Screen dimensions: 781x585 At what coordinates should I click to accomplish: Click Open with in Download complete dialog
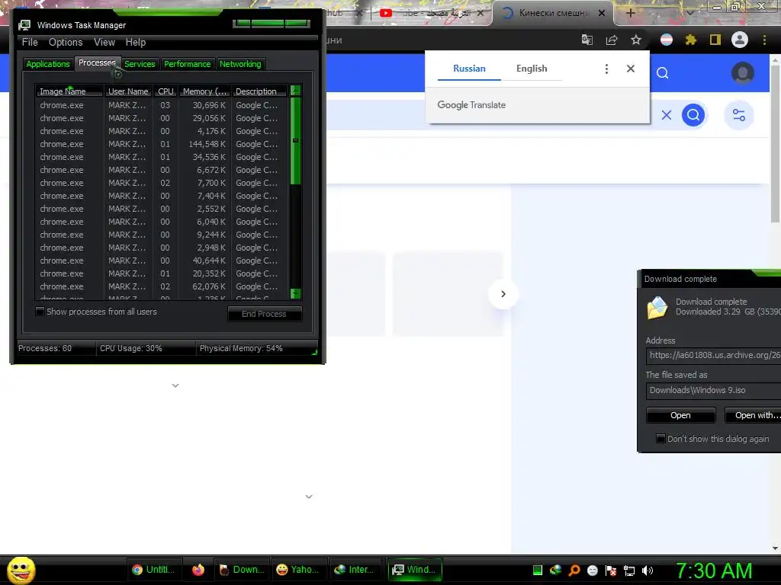[x=753, y=415]
